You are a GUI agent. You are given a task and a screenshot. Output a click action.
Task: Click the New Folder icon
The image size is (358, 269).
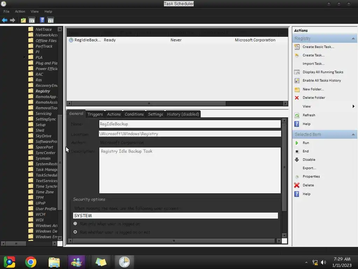point(297,89)
